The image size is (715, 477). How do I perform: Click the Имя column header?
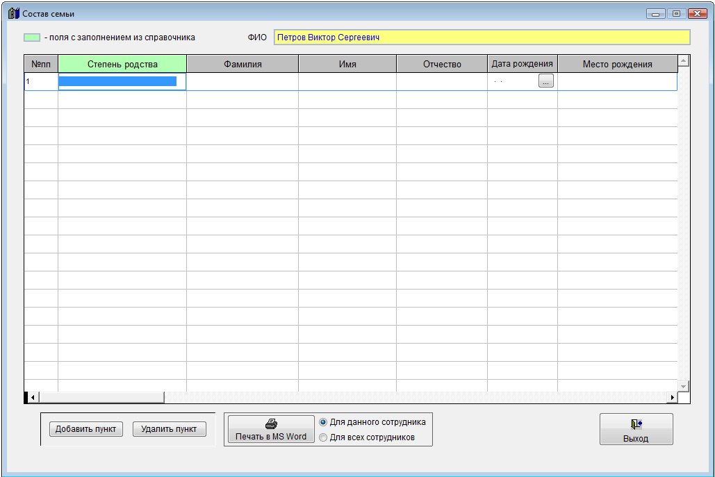[347, 64]
